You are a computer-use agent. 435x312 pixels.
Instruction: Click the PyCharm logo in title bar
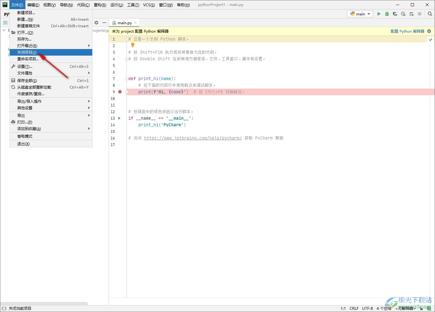pyautogui.click(x=5, y=4)
